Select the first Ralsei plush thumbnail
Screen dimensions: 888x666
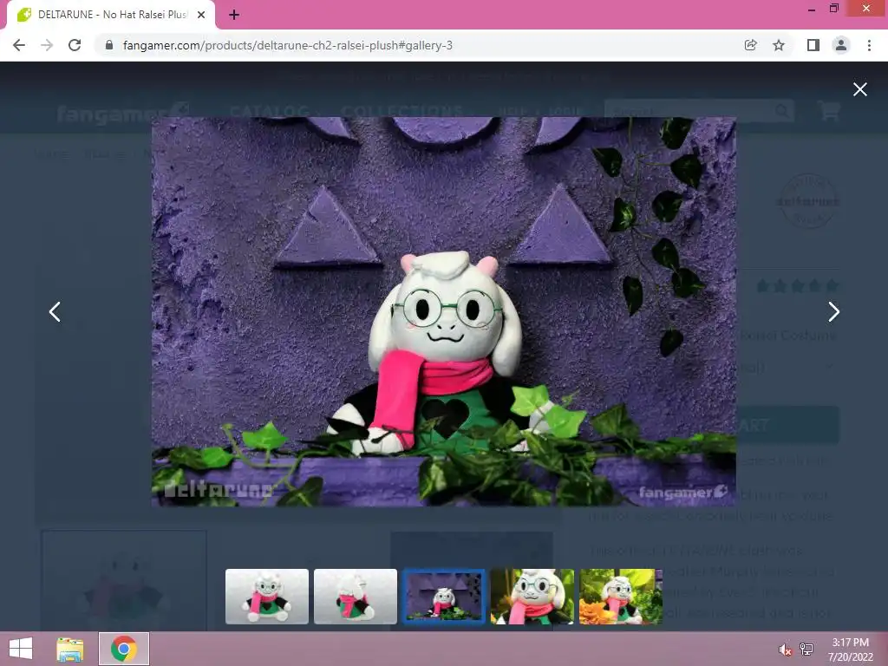(x=267, y=597)
